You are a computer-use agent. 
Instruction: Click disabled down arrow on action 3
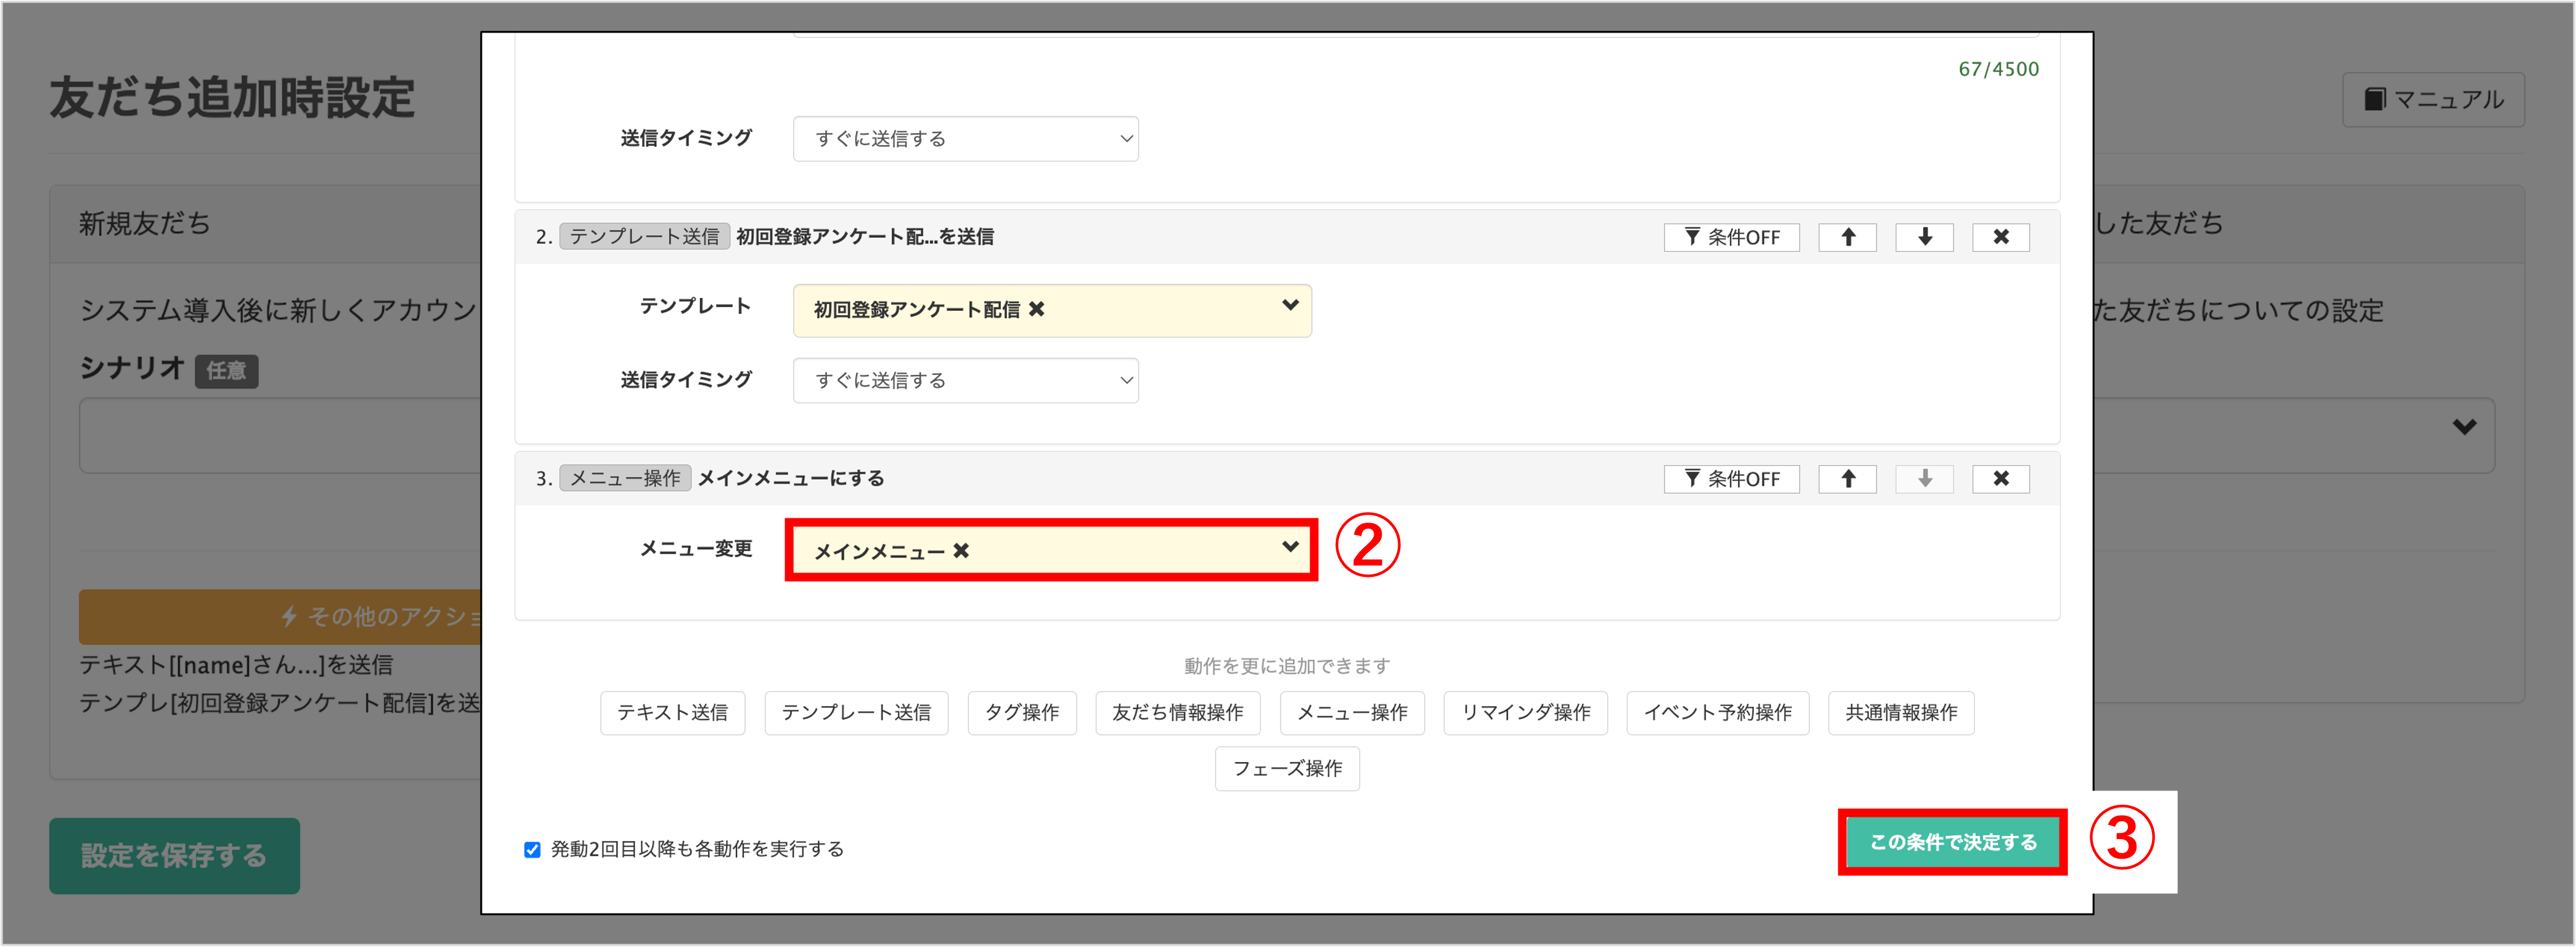pyautogui.click(x=1924, y=478)
